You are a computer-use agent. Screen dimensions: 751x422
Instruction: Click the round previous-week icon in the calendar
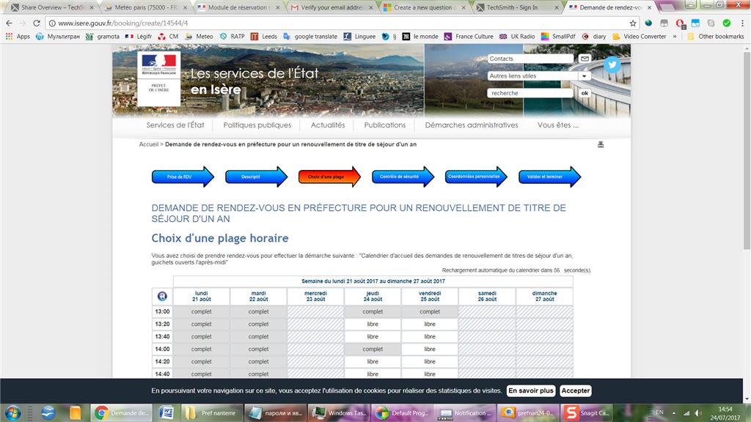tap(162, 296)
